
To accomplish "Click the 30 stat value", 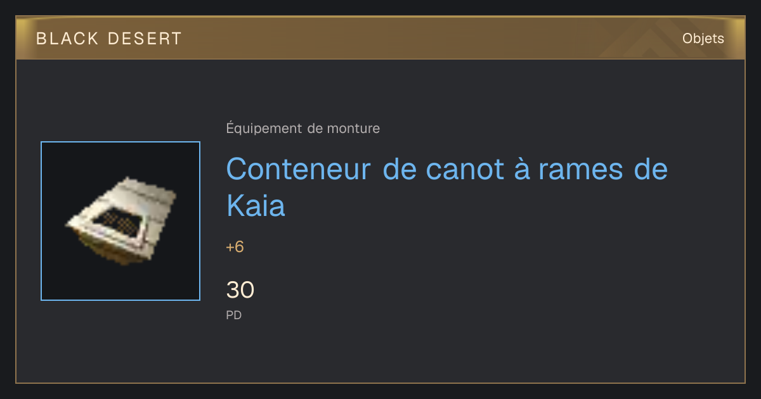I will coord(240,290).
